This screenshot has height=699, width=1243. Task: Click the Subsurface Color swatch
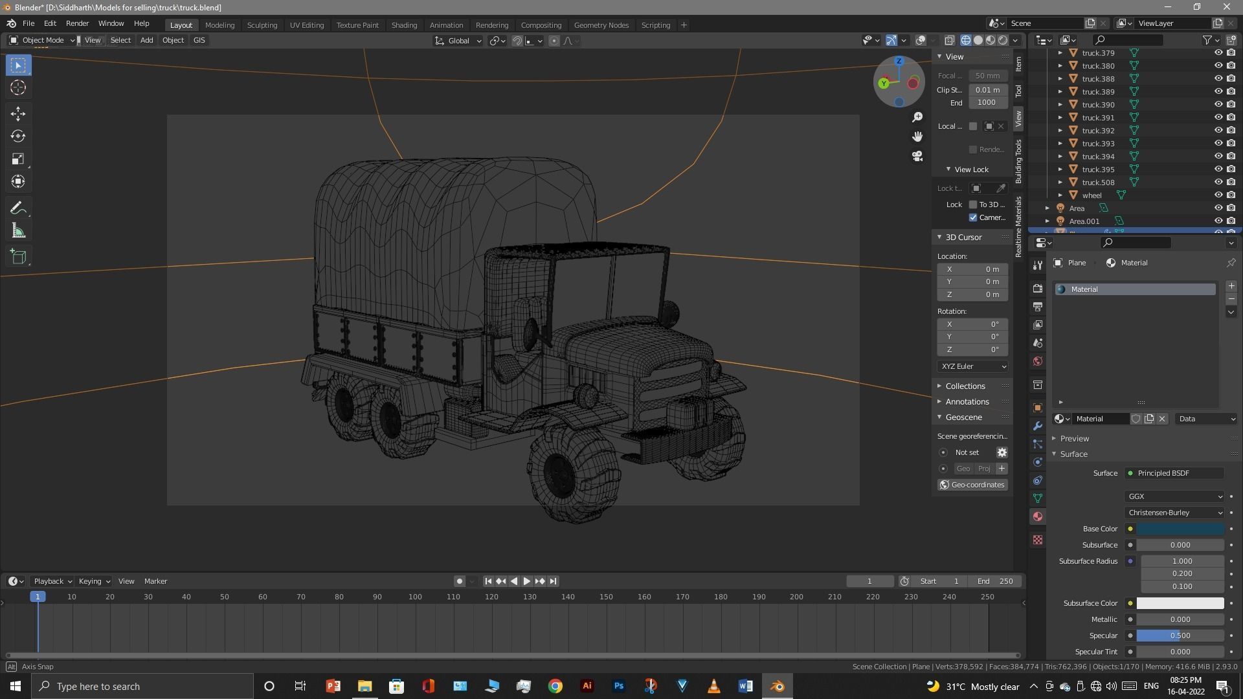[1180, 603]
